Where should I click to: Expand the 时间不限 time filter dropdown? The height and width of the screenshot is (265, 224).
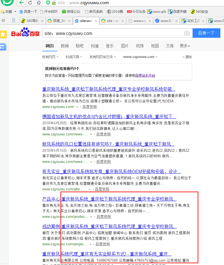click(74, 57)
